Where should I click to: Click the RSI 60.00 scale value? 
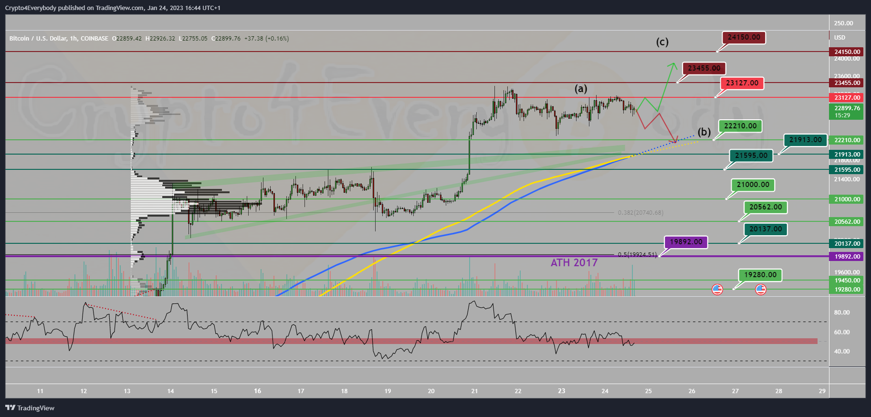pos(842,333)
